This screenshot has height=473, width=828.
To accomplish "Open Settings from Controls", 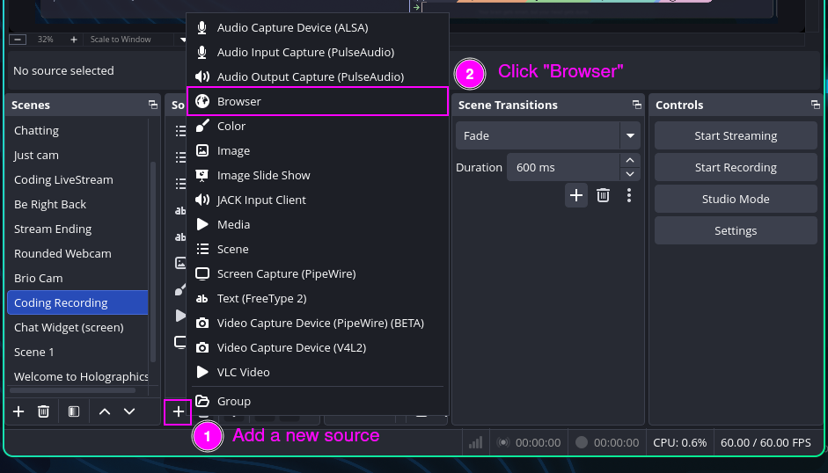I will click(736, 230).
